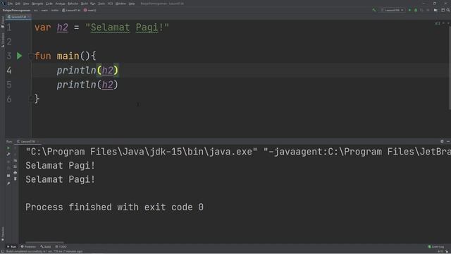Toggle soft-wrap icon in the Run console

click(x=16, y=160)
